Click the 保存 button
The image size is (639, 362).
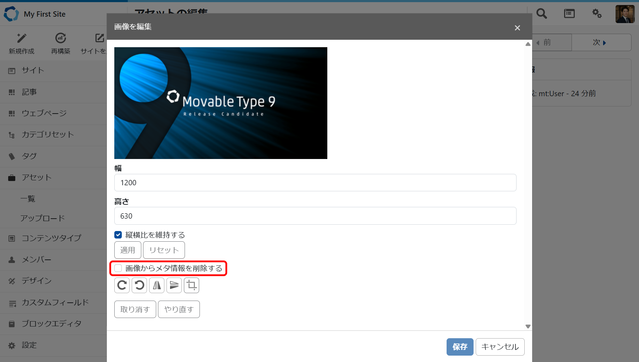(x=460, y=347)
